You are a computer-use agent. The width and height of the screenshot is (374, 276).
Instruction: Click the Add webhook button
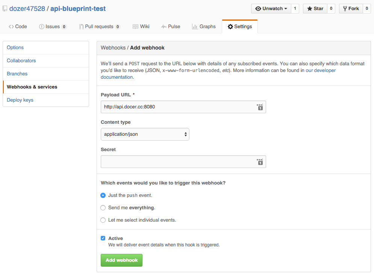121,260
